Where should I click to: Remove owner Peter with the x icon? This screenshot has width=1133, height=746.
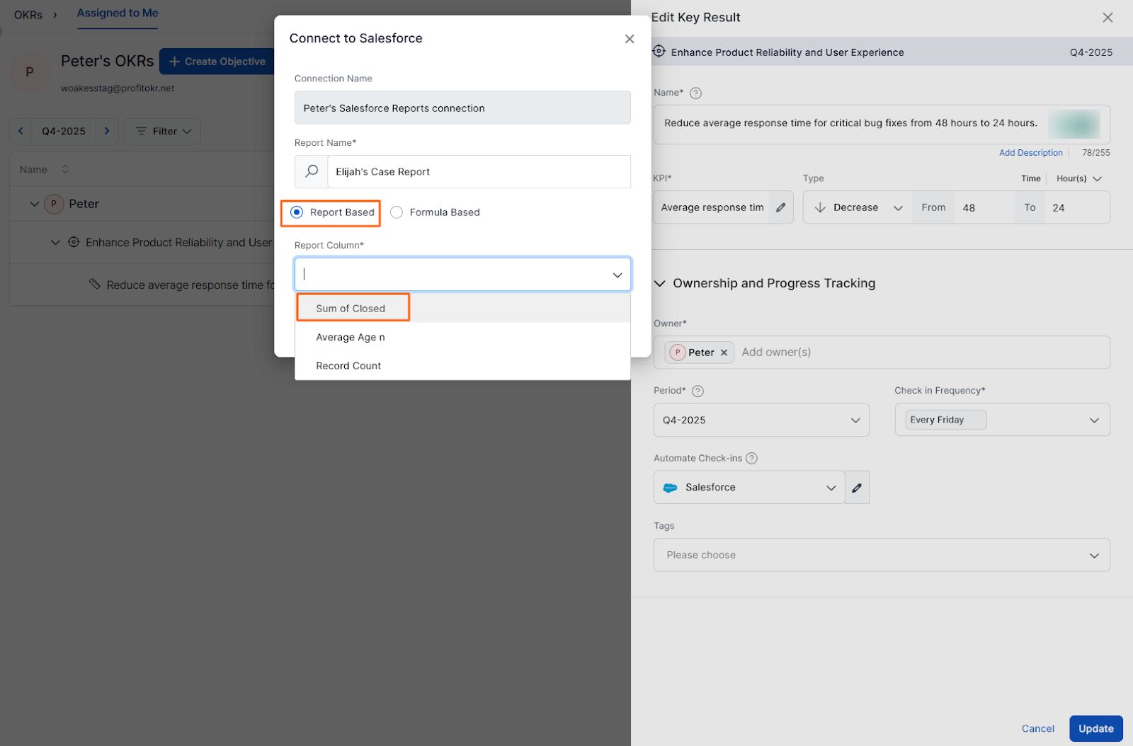coord(724,352)
